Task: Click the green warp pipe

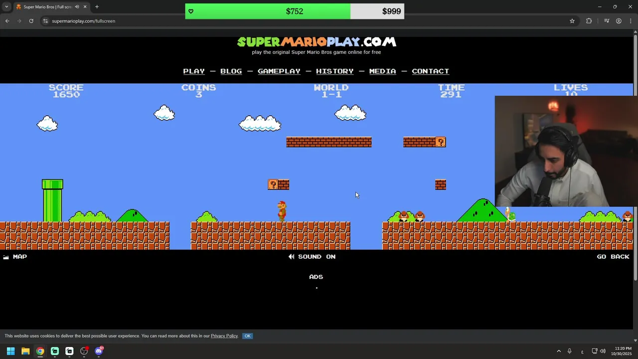Action: click(x=52, y=200)
